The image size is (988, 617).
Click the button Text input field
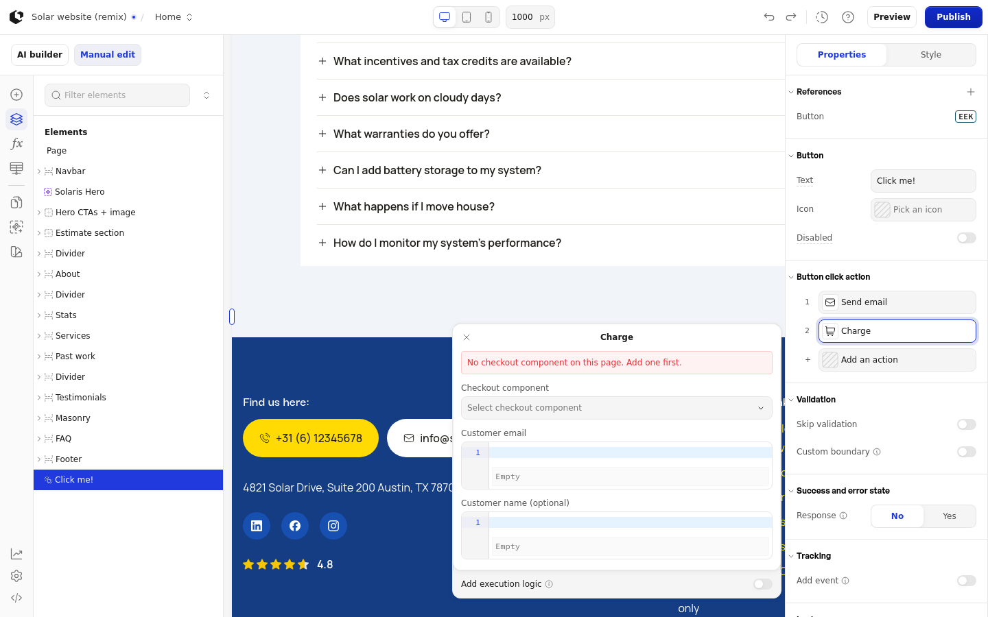click(x=924, y=181)
